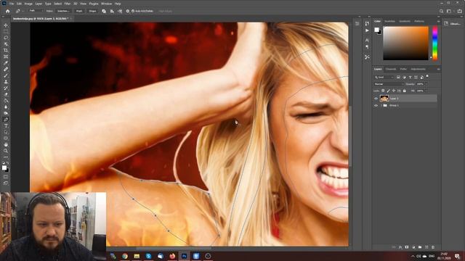465x261 pixels.
Task: Open the layer blend mode dropdown
Action: (389, 84)
